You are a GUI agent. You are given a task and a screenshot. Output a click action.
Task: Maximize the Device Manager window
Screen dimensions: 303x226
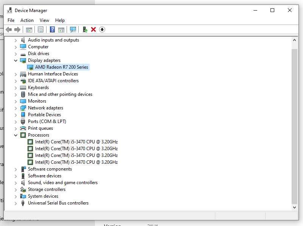coord(272,10)
